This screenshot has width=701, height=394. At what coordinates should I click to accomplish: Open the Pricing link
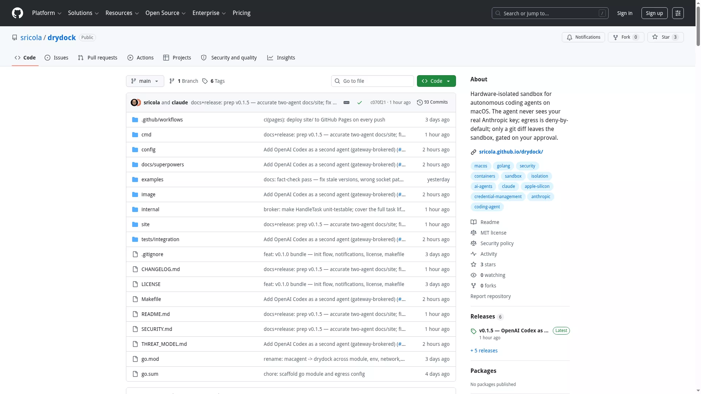tap(241, 13)
